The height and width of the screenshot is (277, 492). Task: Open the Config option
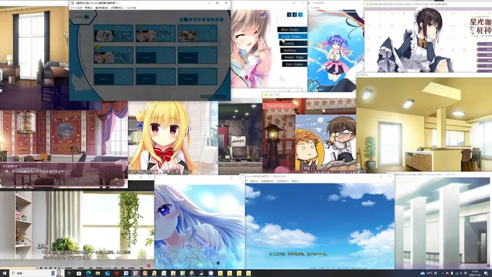(x=293, y=43)
